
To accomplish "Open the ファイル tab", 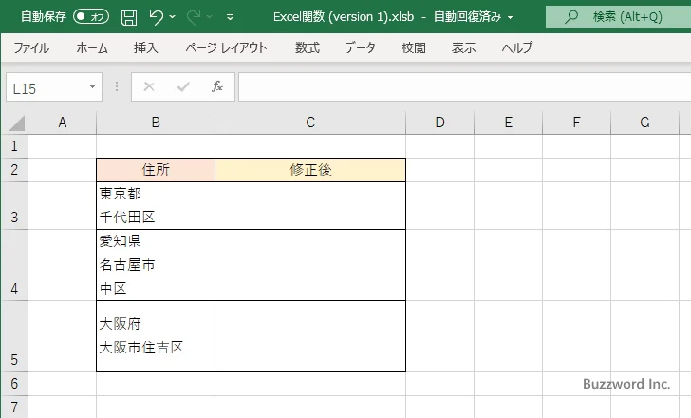I will pyautogui.click(x=31, y=47).
